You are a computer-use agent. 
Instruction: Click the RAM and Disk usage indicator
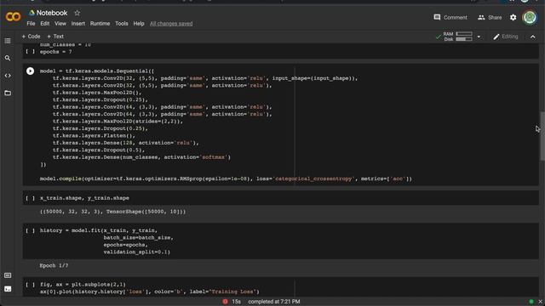pos(458,37)
